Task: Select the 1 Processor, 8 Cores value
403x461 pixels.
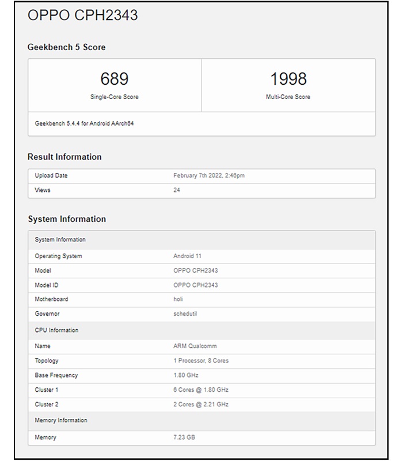Action: point(201,361)
